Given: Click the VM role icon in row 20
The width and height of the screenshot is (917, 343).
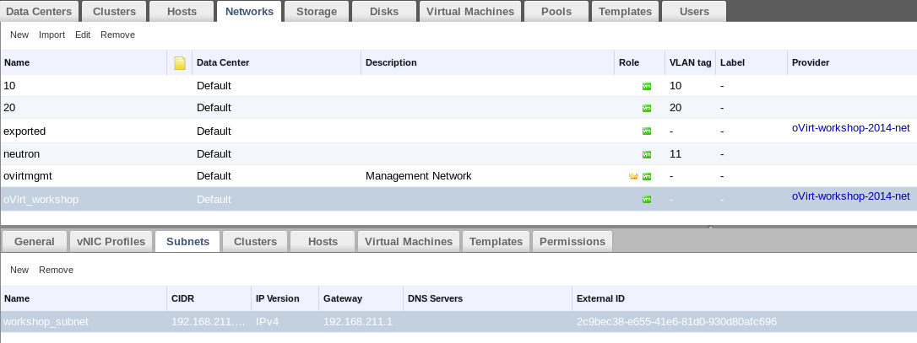Looking at the screenshot, I should coord(647,108).
